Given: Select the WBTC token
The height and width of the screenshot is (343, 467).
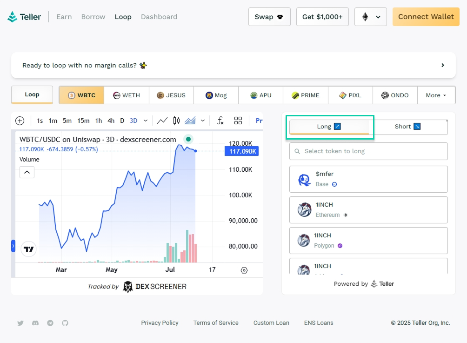Looking at the screenshot, I should coord(81,95).
